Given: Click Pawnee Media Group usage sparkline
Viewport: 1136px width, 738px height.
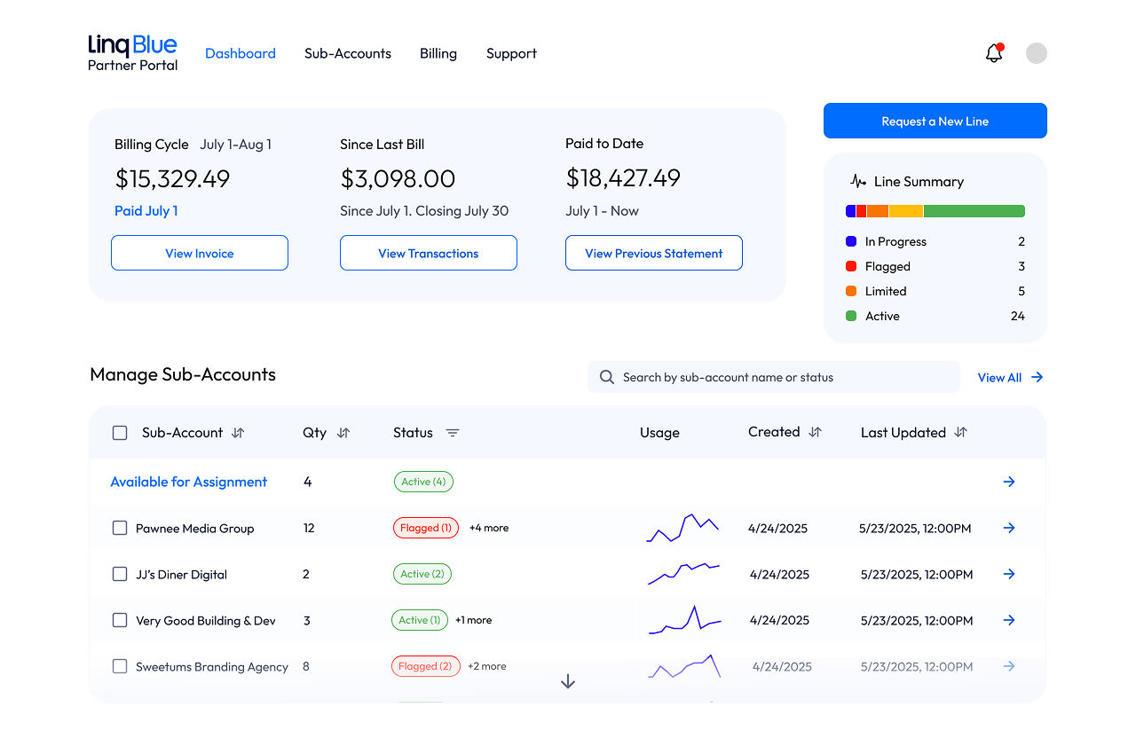Looking at the screenshot, I should 682,528.
